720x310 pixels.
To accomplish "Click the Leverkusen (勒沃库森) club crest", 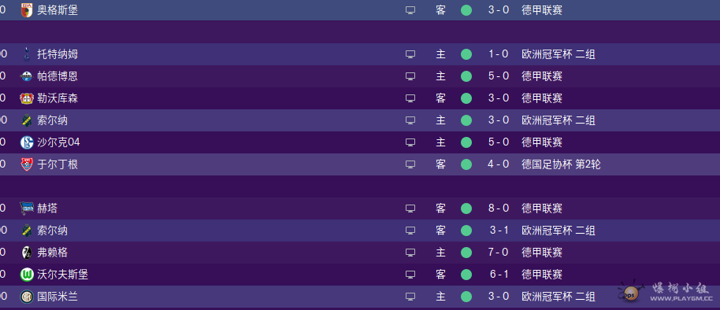I will [27, 98].
